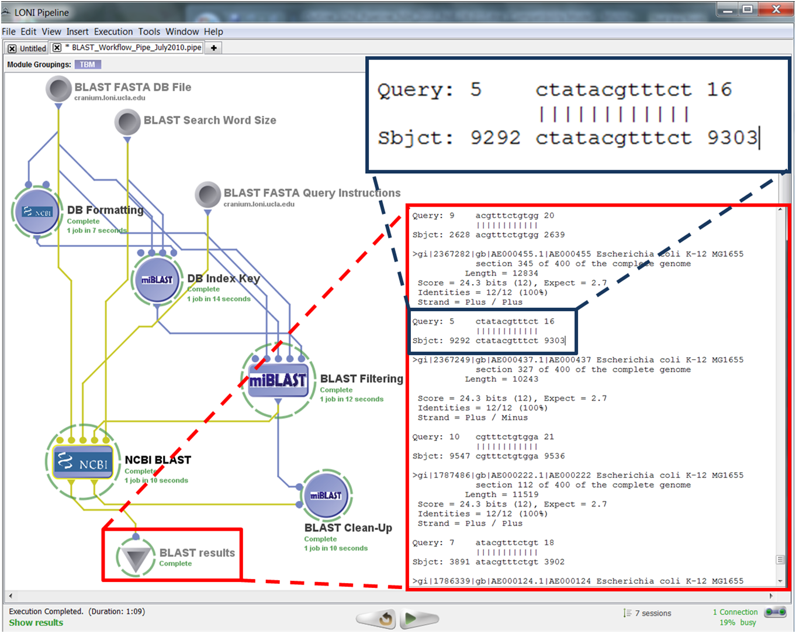Open the Execution menu
The width and height of the screenshot is (796, 633).
coord(113,32)
